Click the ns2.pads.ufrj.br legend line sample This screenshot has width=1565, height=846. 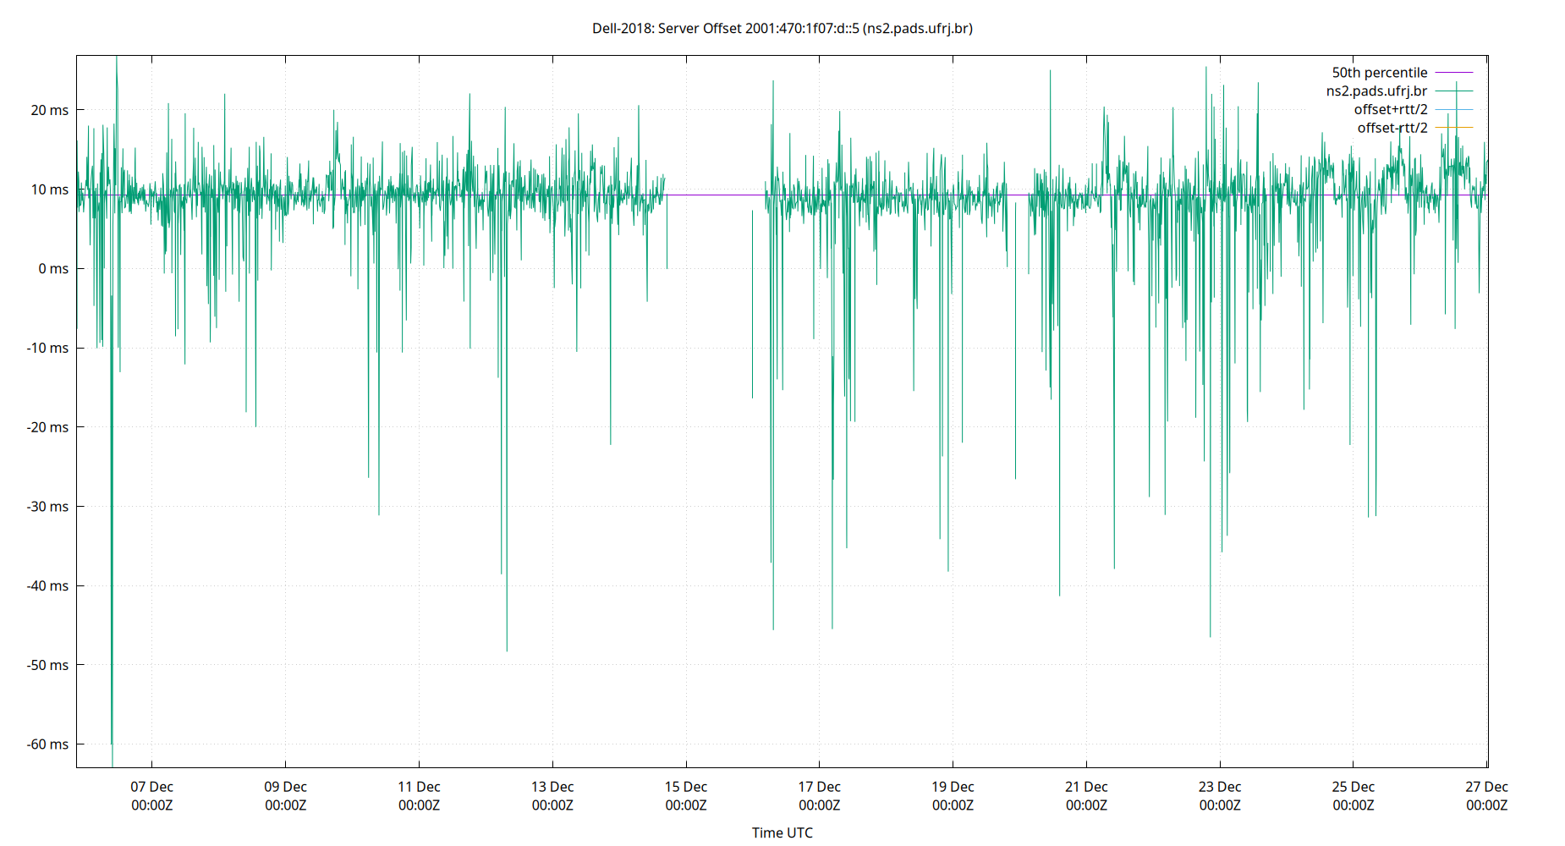click(1453, 91)
